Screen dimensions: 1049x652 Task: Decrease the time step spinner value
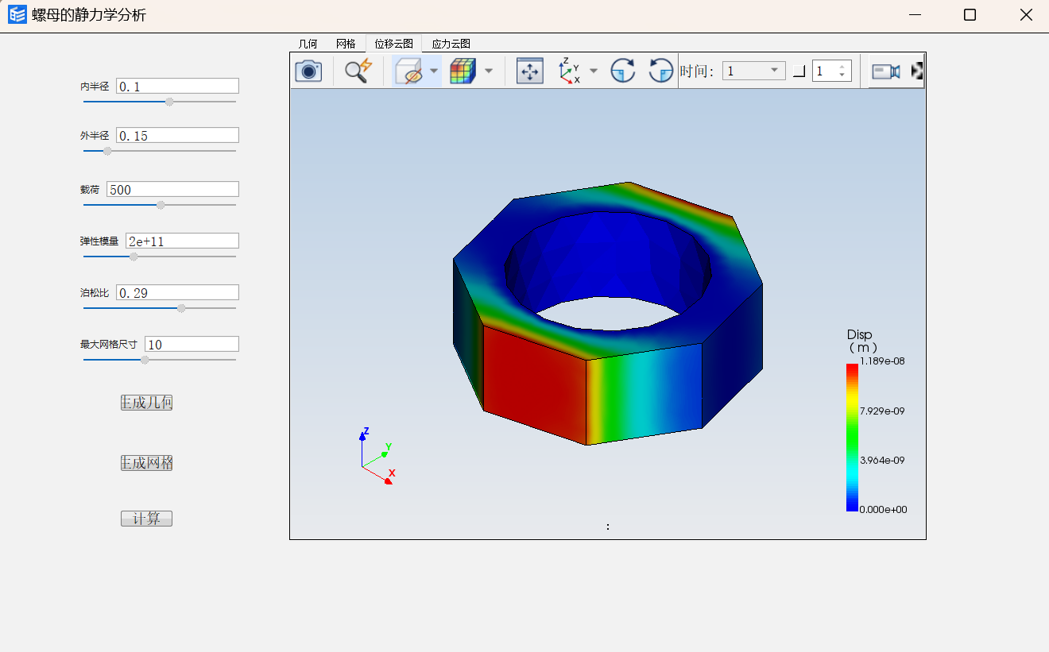coord(842,75)
